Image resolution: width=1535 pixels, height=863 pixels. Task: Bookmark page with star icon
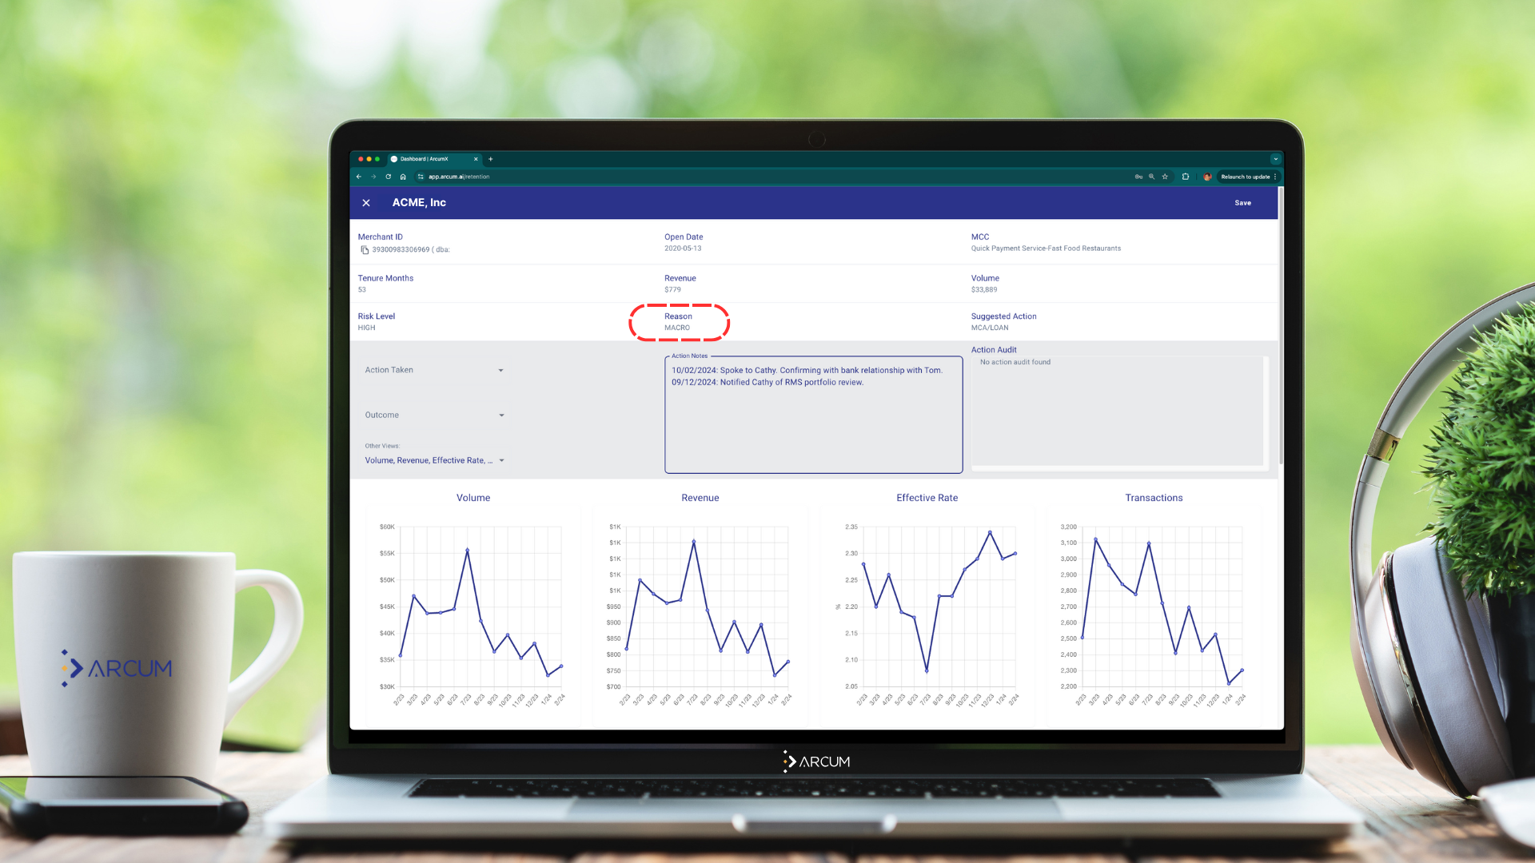1165,177
